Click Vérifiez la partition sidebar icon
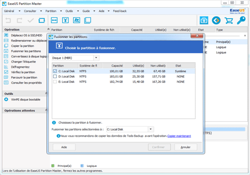Screen dimensions: 250x175 click(x=6, y=72)
